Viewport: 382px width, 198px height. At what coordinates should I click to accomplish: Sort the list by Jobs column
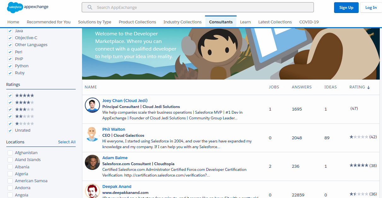274,87
